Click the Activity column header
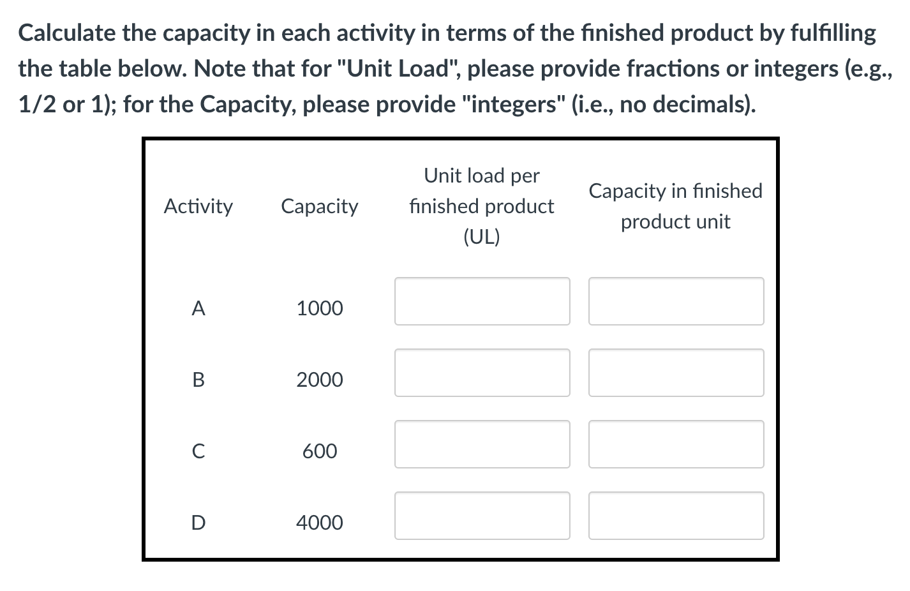The image size is (910, 591). [x=198, y=206]
